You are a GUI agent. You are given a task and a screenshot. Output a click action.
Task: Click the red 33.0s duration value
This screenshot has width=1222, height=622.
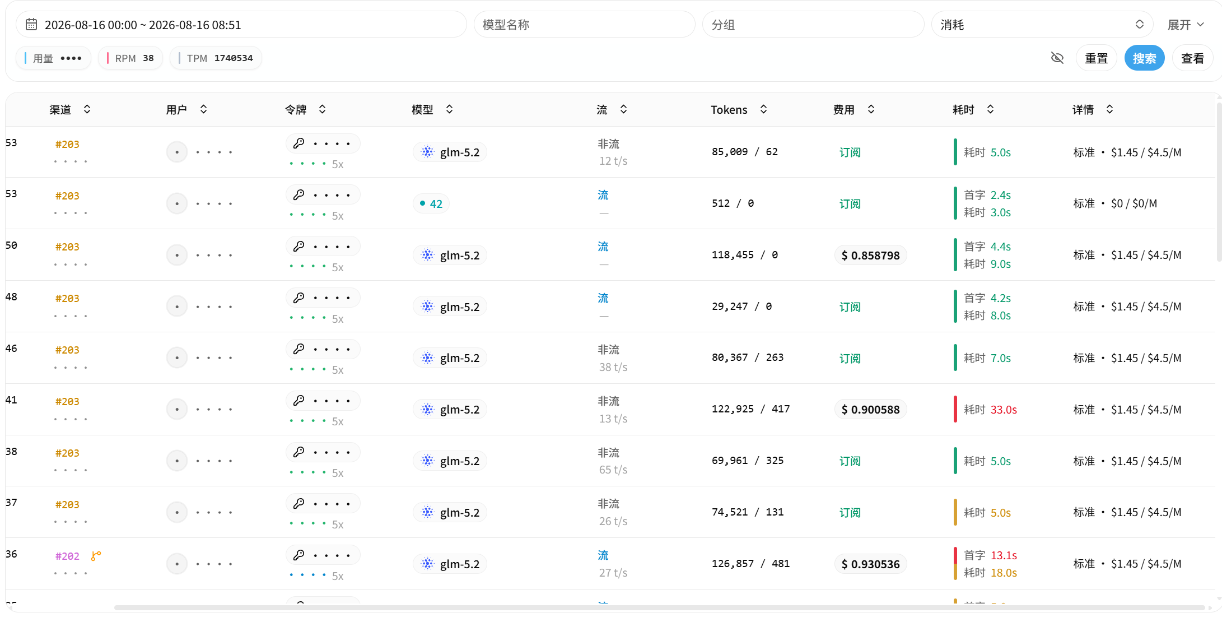1004,410
